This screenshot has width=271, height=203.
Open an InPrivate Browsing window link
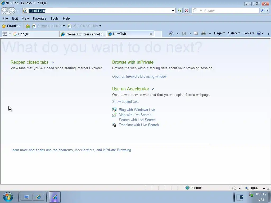point(139,76)
